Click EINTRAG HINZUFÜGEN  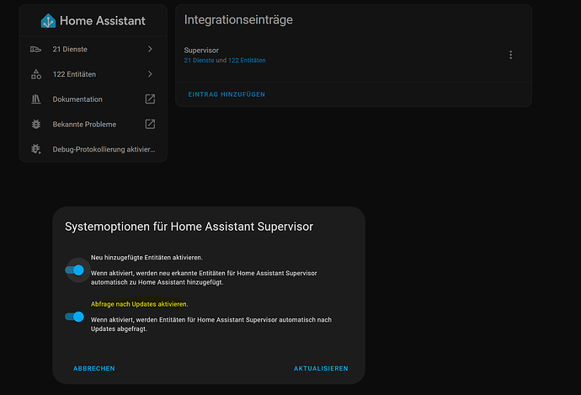point(227,94)
